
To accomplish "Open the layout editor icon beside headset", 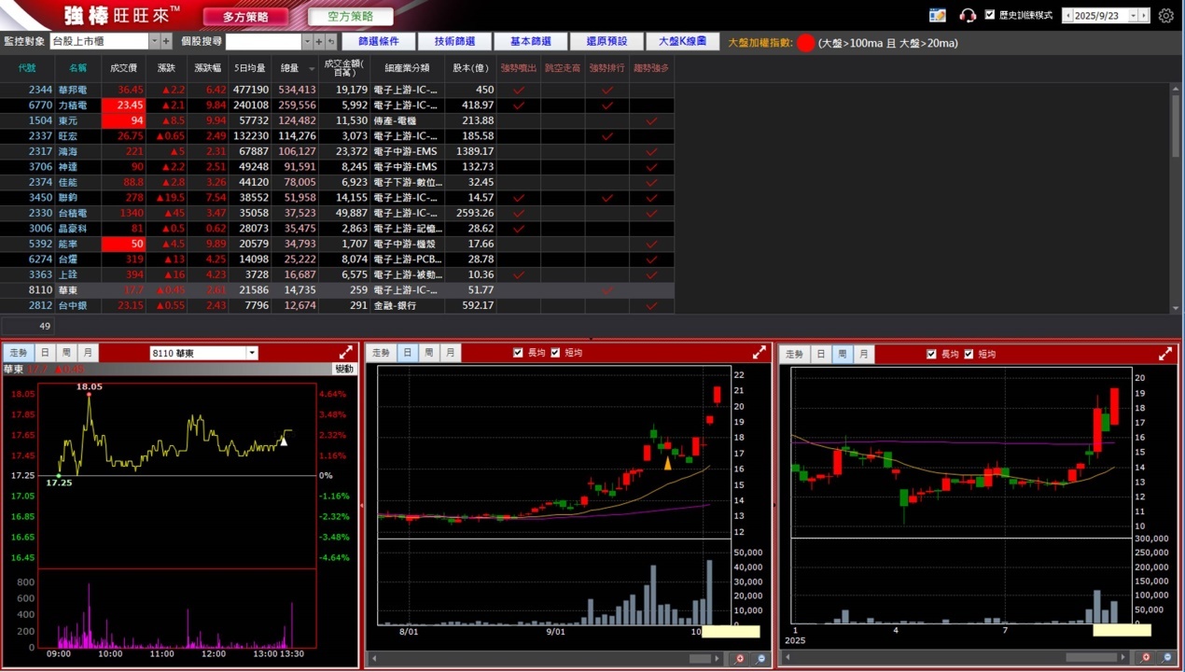I will tap(938, 16).
